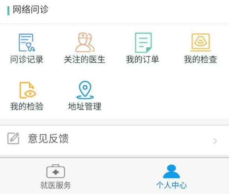
Task: Open the 地址管理 location pin icon
Action: (85, 90)
